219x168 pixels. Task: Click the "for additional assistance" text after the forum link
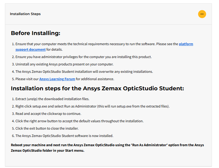click(x=95, y=79)
